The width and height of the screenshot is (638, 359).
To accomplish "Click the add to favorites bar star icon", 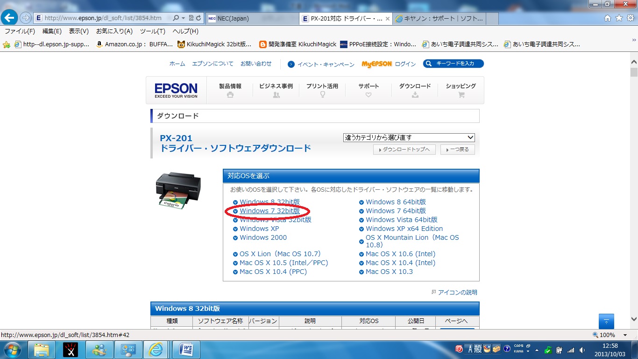I will coord(7,44).
